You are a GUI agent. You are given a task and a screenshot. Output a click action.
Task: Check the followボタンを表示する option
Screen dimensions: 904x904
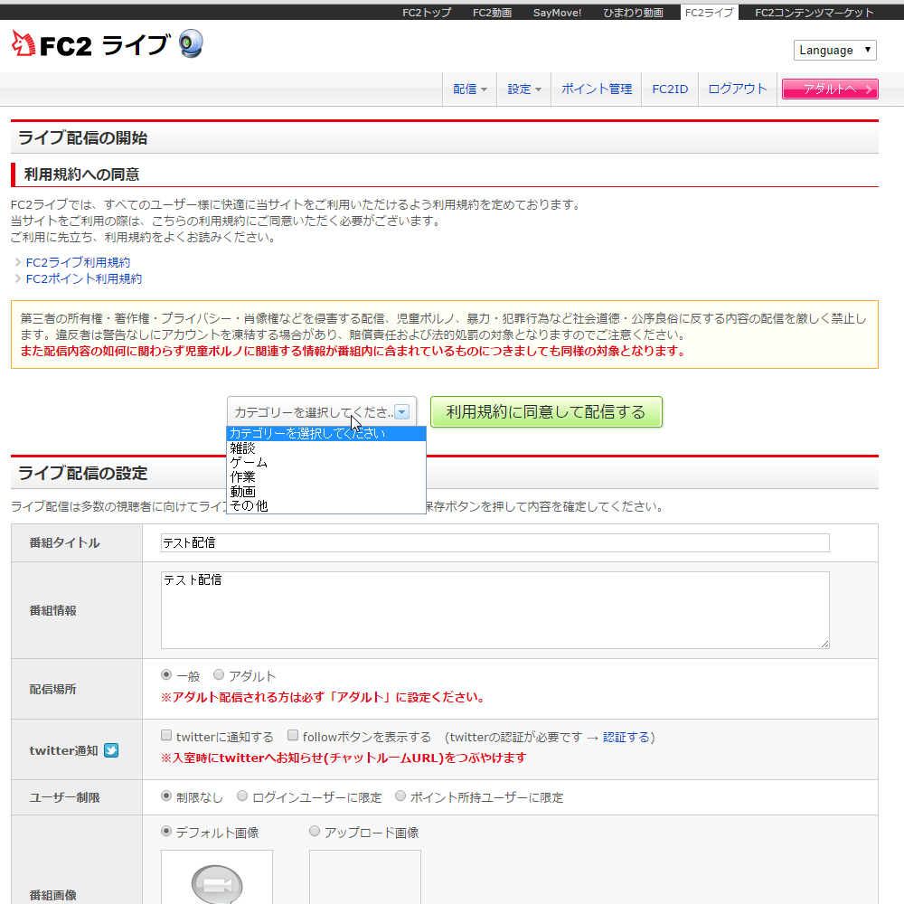pos(293,734)
